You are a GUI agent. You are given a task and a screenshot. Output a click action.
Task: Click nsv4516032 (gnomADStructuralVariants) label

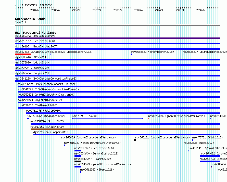[92, 143]
